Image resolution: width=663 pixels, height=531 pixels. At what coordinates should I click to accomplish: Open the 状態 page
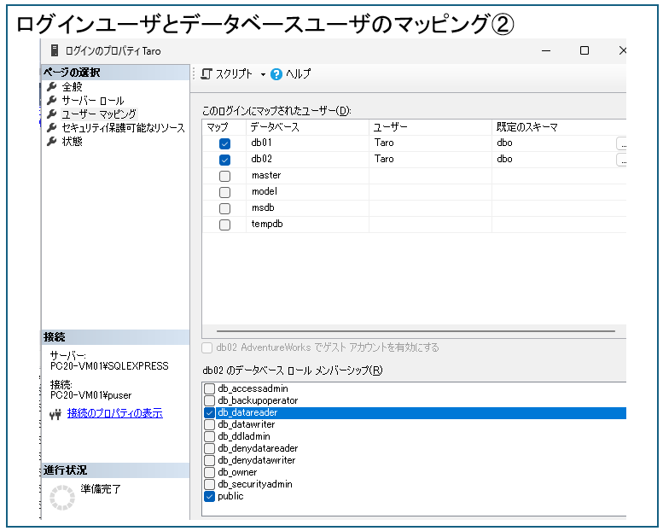pos(72,141)
